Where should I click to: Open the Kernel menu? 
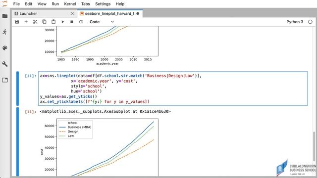pyautogui.click(x=70, y=4)
